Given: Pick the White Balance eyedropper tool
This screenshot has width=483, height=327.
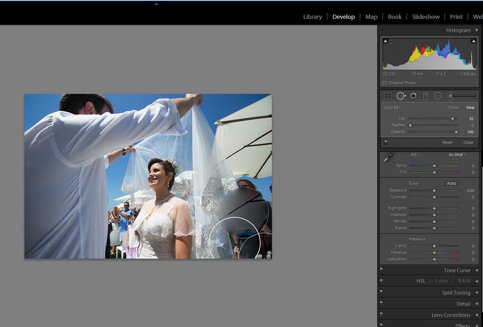Looking at the screenshot, I should (x=388, y=158).
